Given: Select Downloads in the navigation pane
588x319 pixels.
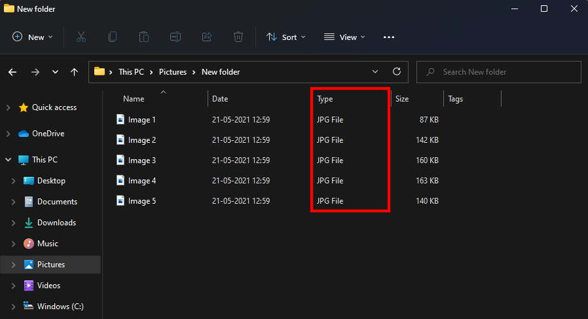Looking at the screenshot, I should pos(56,223).
